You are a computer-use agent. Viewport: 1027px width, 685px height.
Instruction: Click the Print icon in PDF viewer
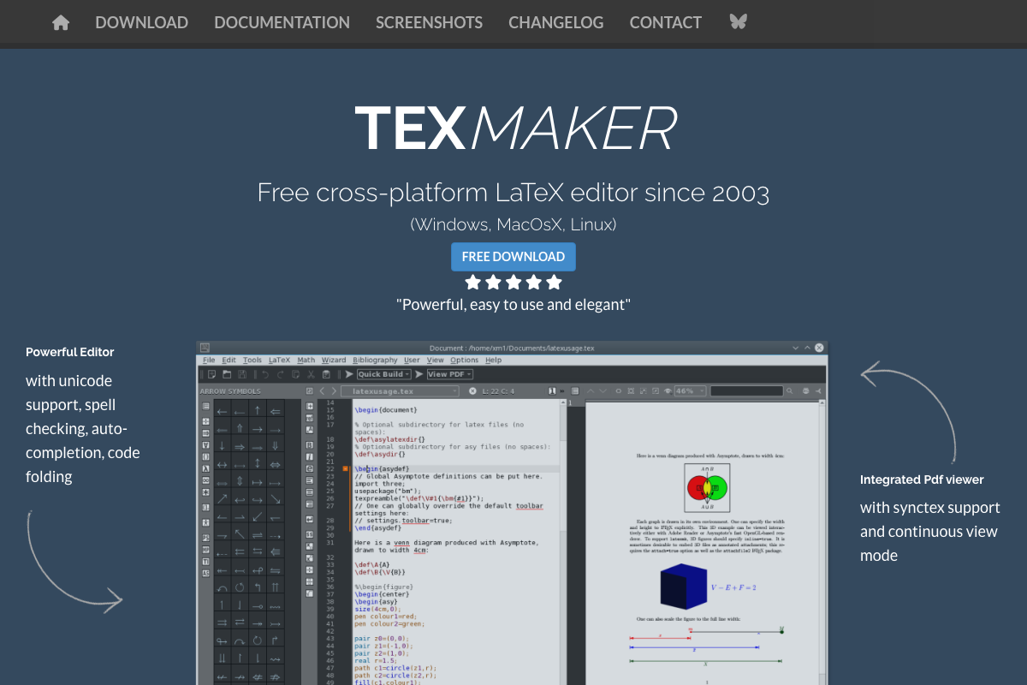[x=805, y=391]
